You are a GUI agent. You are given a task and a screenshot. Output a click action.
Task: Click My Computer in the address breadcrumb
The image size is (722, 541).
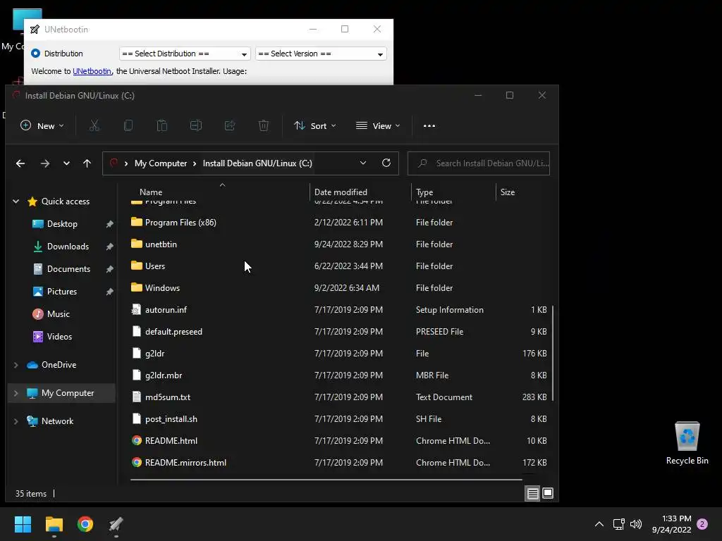pos(161,163)
